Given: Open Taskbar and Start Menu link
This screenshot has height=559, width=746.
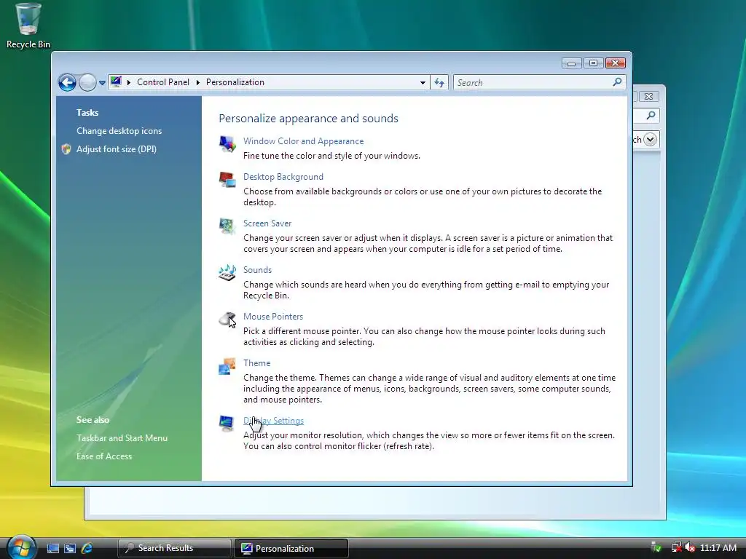Looking at the screenshot, I should [122, 438].
